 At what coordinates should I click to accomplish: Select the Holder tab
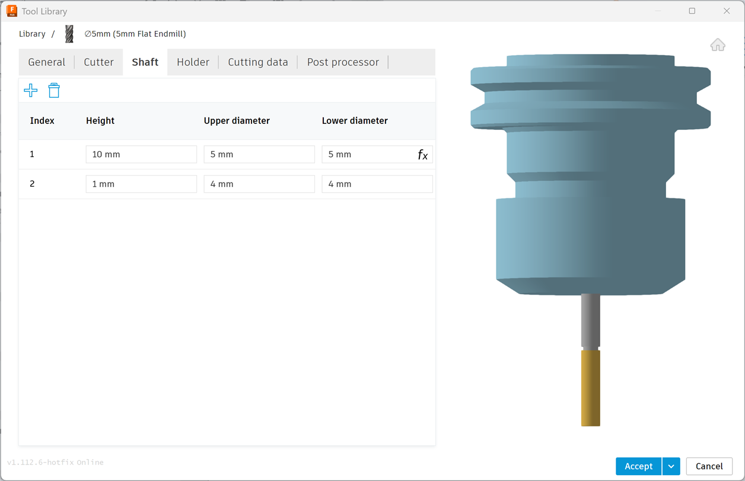[x=193, y=62]
